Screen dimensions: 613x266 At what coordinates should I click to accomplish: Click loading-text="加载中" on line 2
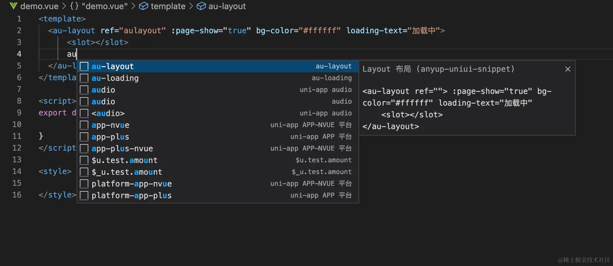393,31
